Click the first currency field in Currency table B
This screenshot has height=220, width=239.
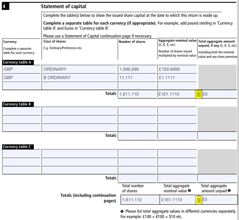[22, 111]
